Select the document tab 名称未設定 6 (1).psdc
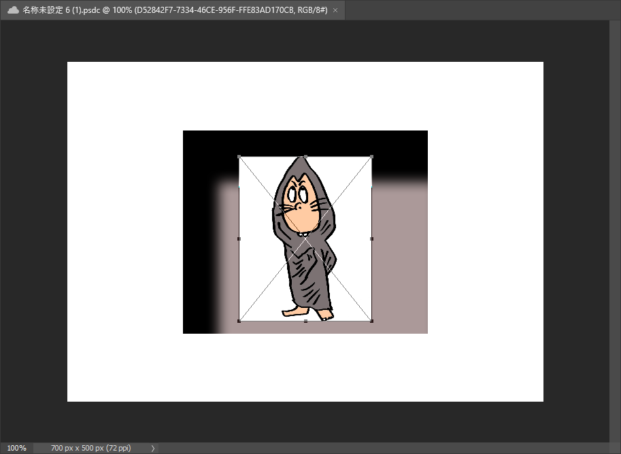621x454 pixels. point(172,10)
